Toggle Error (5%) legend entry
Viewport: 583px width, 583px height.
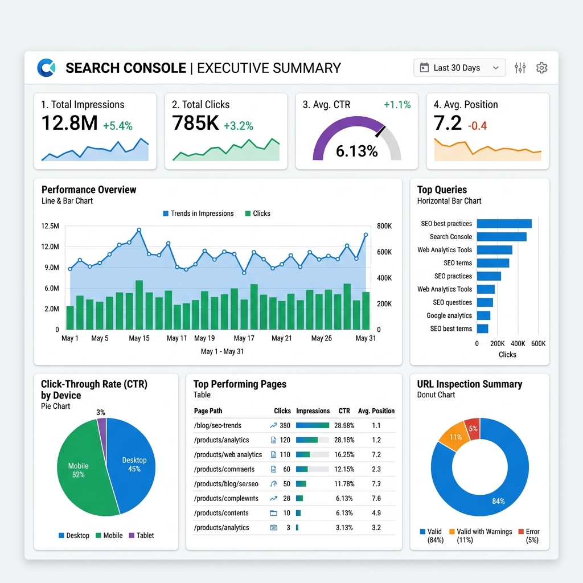[x=529, y=535]
